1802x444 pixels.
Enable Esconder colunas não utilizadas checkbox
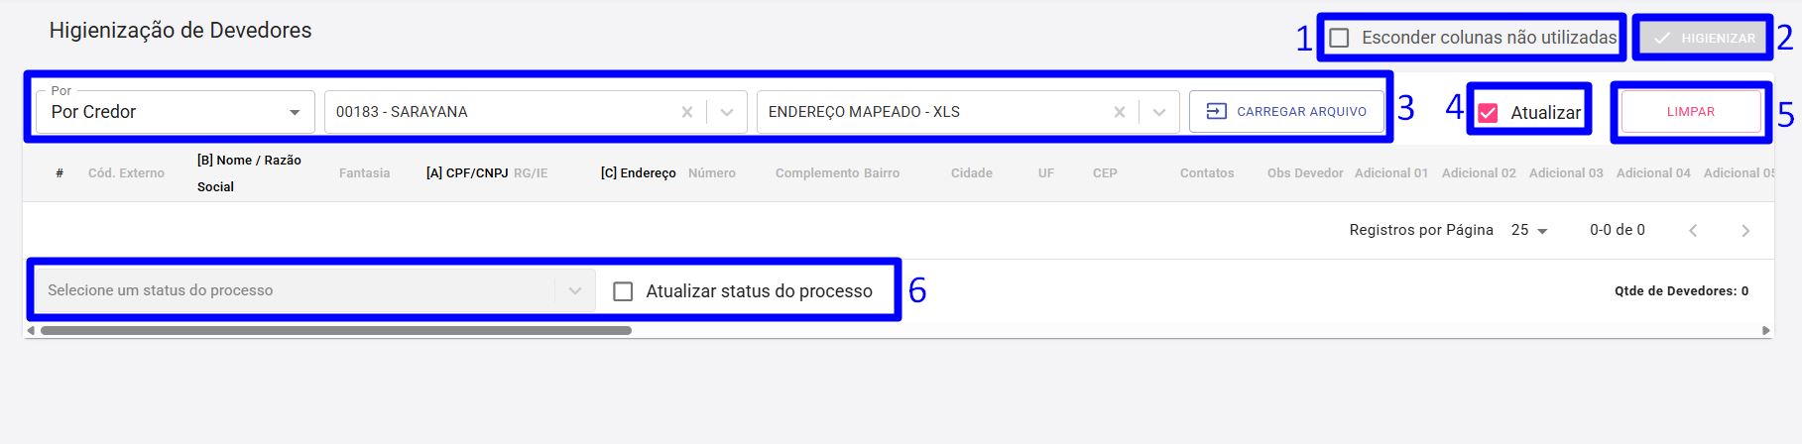tap(1339, 38)
